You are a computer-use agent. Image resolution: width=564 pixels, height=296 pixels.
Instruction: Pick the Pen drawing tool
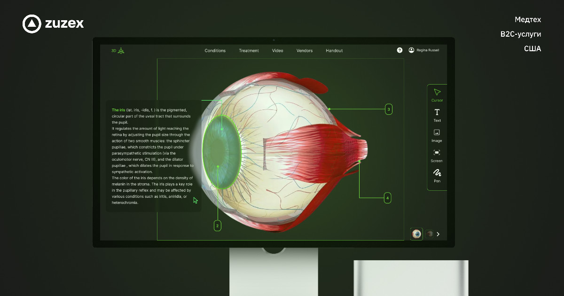[x=437, y=175]
